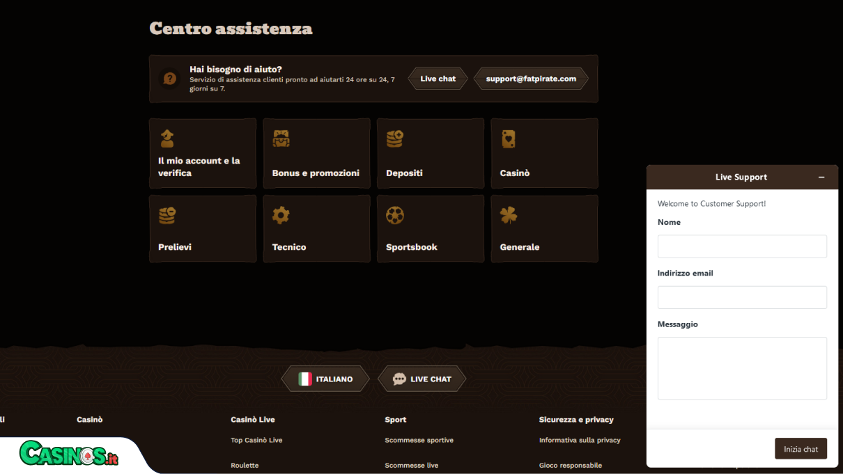This screenshot has width=843, height=474.
Task: Click the Casinò Live footer heading
Action: coord(253,420)
